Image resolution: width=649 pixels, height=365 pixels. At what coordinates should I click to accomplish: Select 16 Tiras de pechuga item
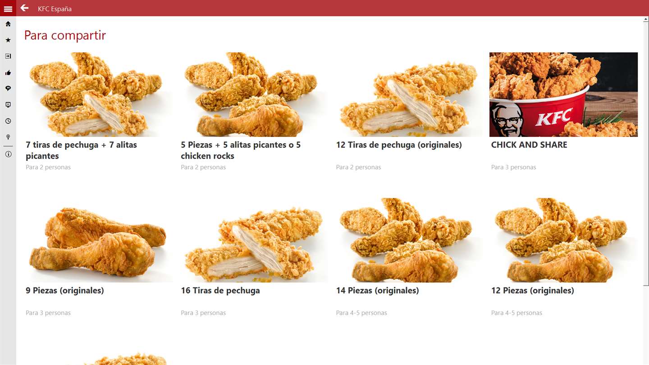[220, 291]
